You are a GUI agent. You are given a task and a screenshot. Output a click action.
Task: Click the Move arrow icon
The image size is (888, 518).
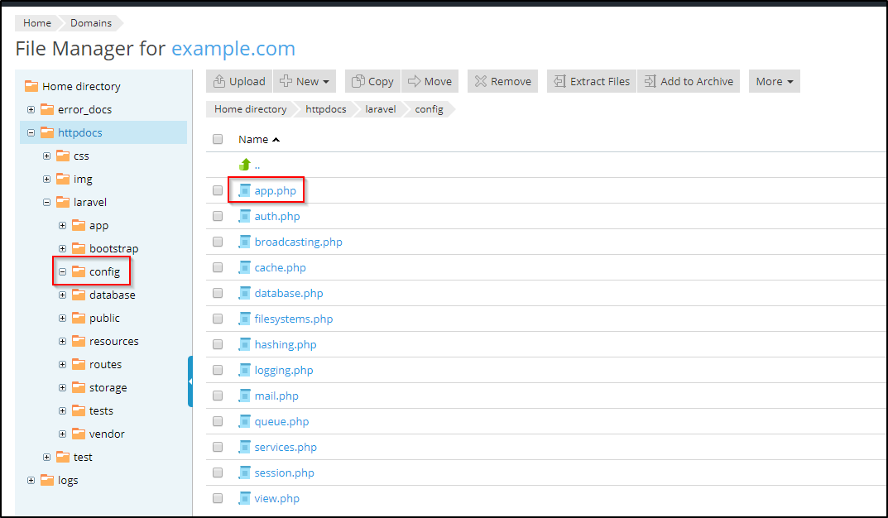[415, 81]
